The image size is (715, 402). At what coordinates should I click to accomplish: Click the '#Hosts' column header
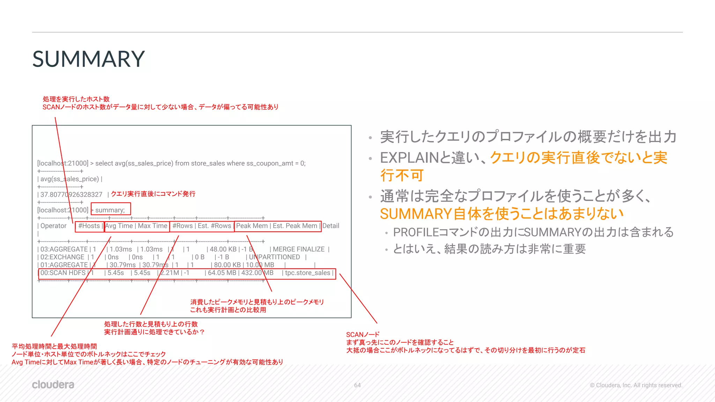coord(89,226)
